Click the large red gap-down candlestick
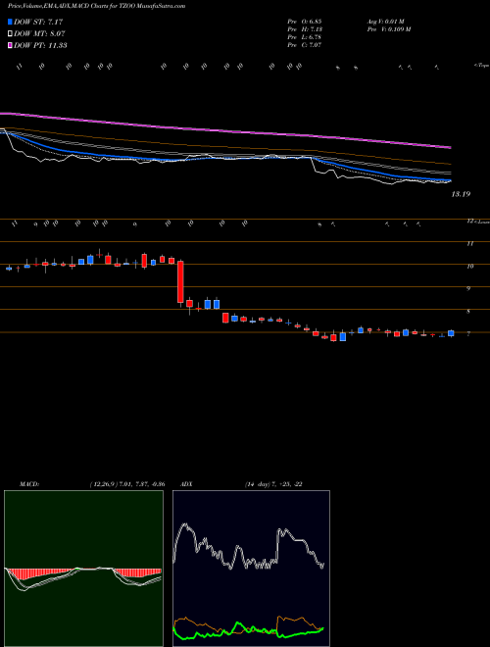 180,281
